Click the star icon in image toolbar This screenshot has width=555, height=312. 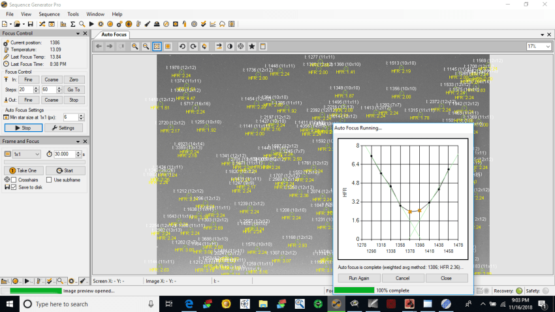point(252,46)
